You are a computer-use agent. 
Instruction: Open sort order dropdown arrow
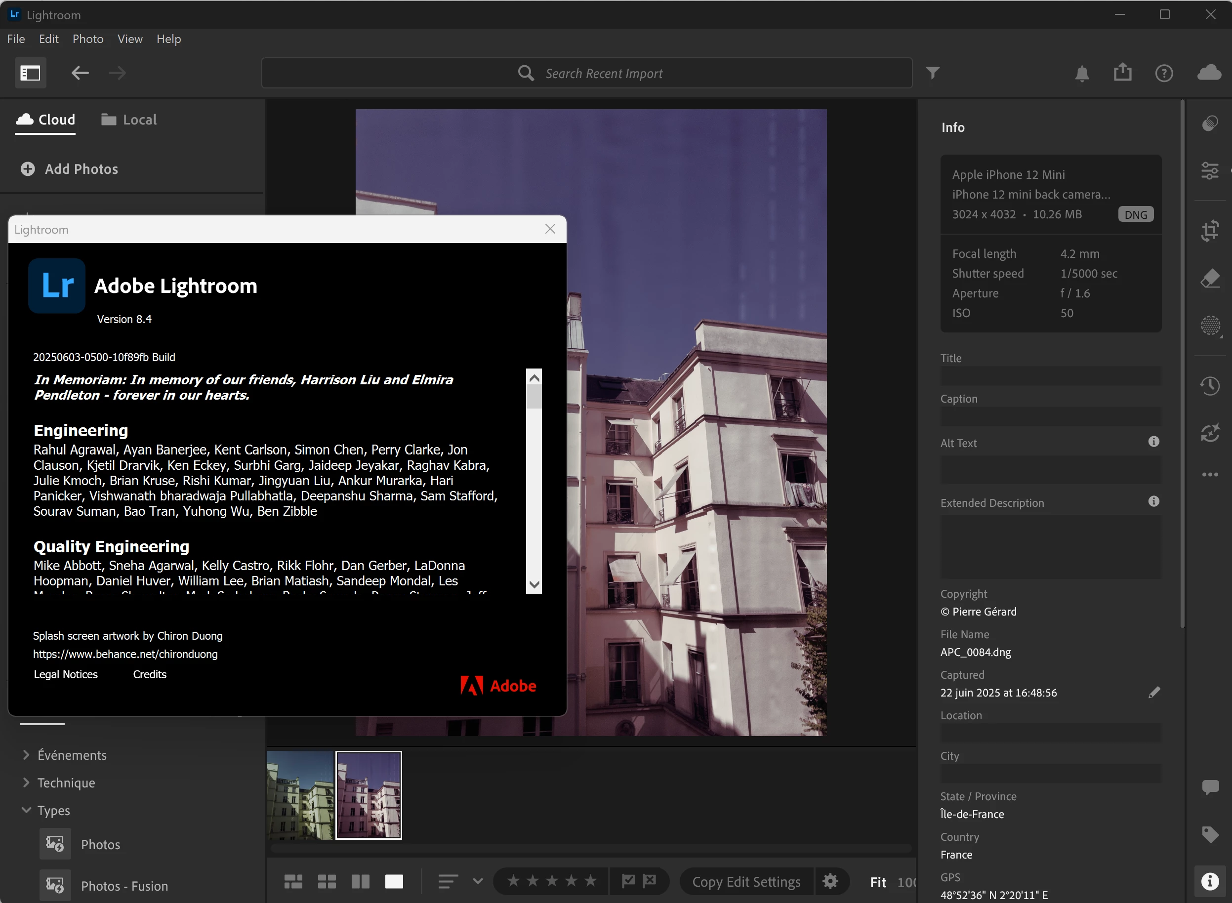pyautogui.click(x=477, y=881)
